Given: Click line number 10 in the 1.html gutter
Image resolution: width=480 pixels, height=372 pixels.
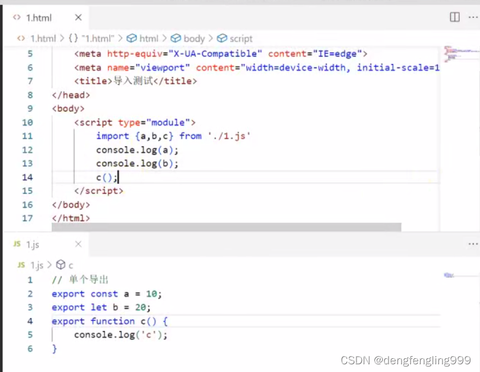Looking at the screenshot, I should click(27, 122).
